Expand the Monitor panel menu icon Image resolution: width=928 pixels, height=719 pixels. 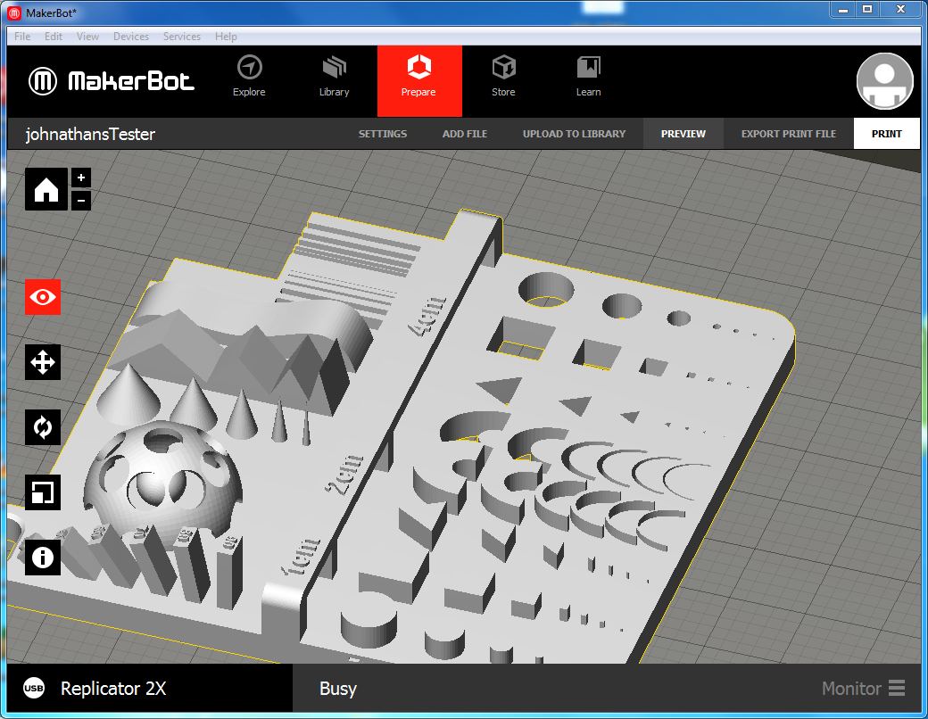(897, 689)
